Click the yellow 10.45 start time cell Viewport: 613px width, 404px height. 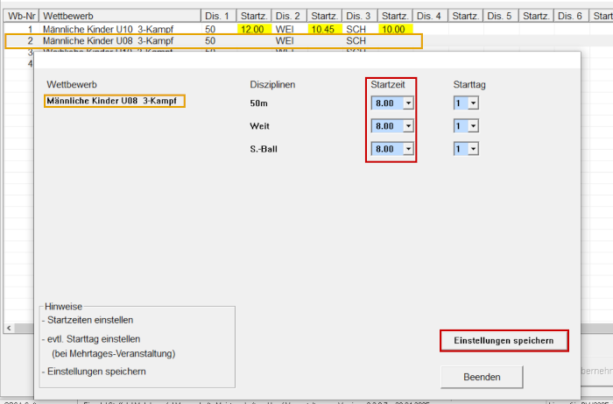coord(323,30)
